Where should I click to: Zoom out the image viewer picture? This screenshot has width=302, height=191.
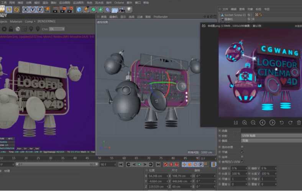point(253,123)
